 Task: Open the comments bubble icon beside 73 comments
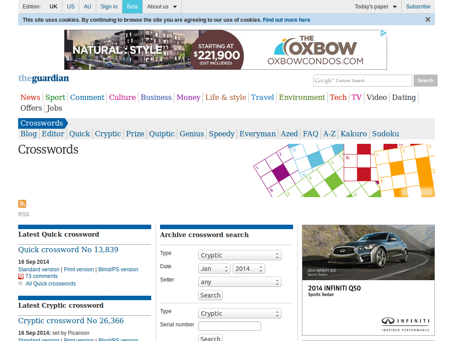pyautogui.click(x=21, y=276)
